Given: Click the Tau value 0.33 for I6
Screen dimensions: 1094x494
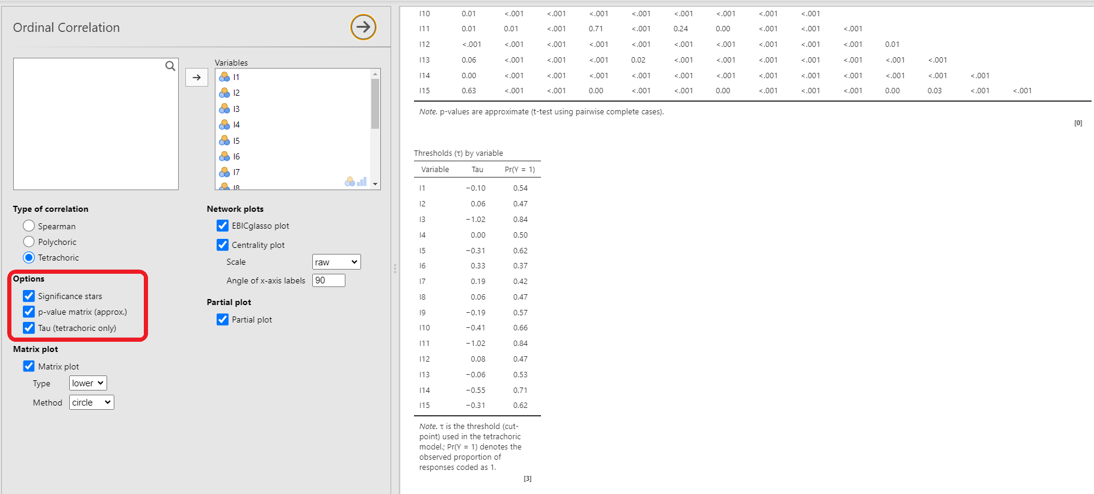Looking at the screenshot, I should tap(478, 266).
